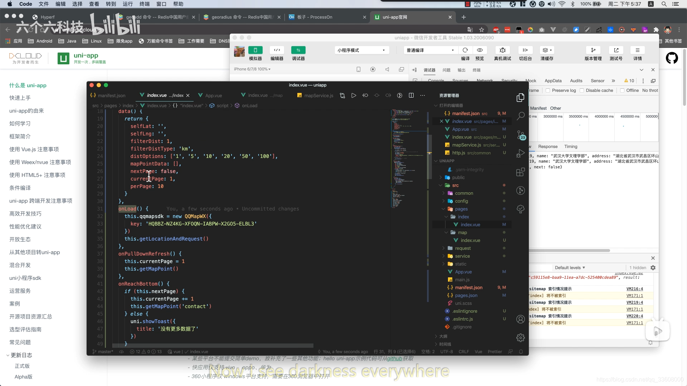Toggle the Offline checkbox
Image resolution: width=687 pixels, height=386 pixels.
[622, 90]
